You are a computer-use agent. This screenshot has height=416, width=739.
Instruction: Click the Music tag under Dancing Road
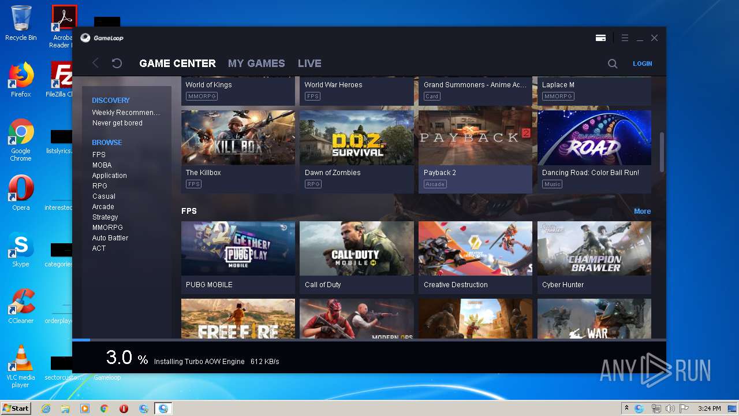coord(553,184)
